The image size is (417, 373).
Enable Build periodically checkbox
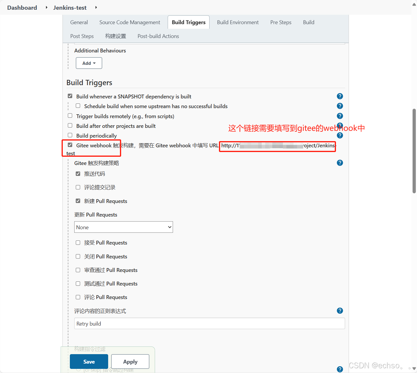tap(70, 135)
